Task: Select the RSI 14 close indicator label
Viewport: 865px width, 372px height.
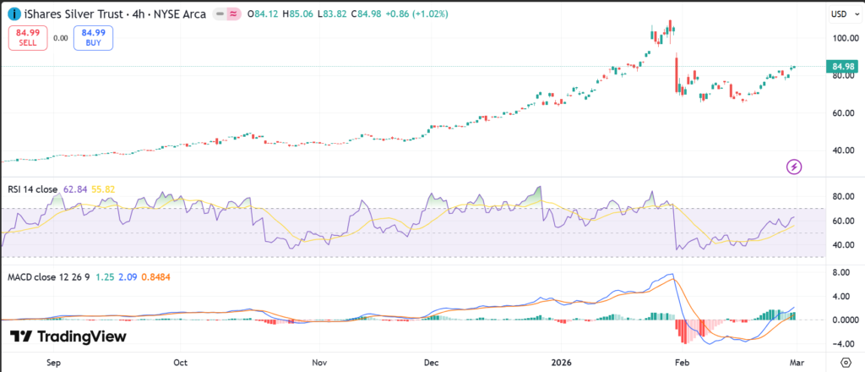Action: [x=31, y=190]
